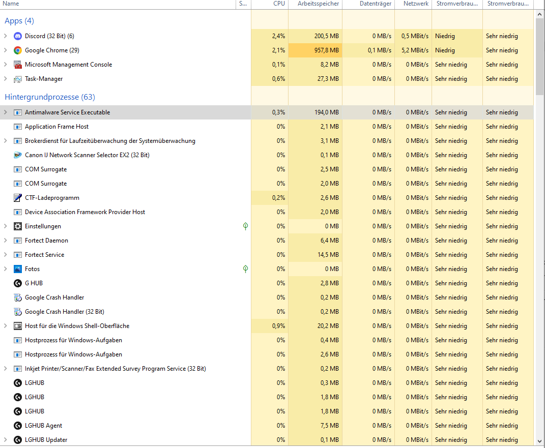Click the Fotos app icon
Screen dimensions: 545x448
coord(17,269)
